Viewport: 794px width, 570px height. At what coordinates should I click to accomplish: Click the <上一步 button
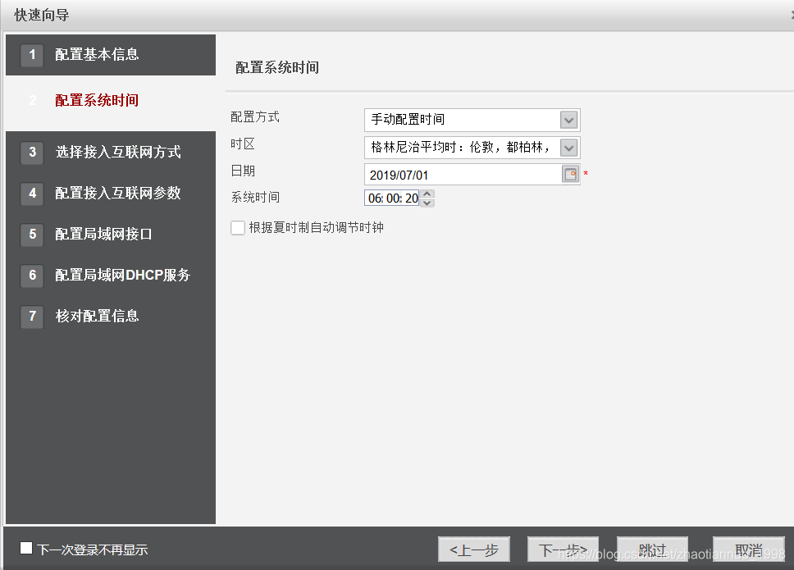(474, 549)
